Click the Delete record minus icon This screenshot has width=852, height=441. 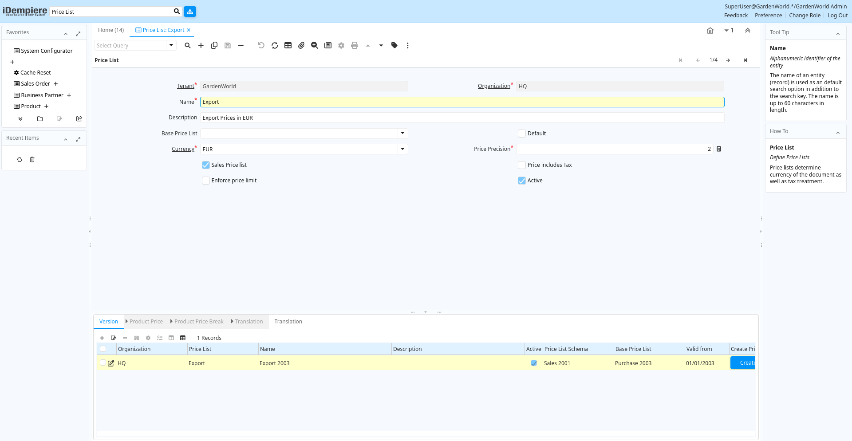[x=241, y=45]
